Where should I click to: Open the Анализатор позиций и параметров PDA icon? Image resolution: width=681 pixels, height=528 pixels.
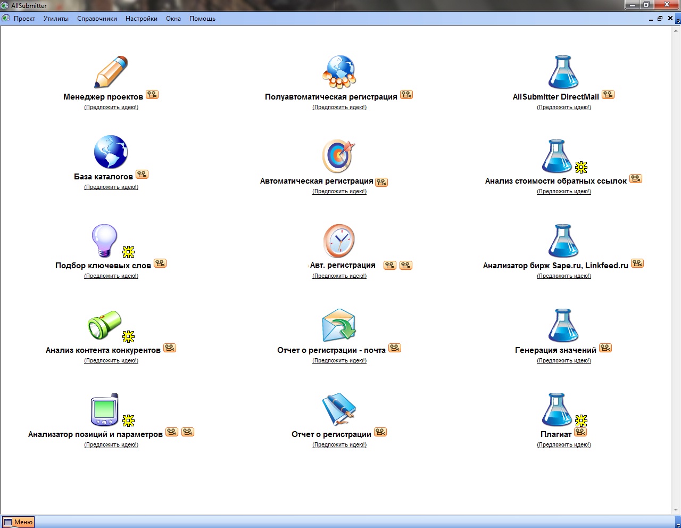coord(104,409)
